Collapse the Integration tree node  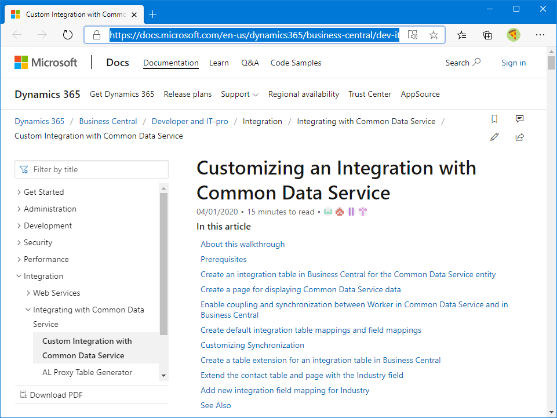click(19, 276)
